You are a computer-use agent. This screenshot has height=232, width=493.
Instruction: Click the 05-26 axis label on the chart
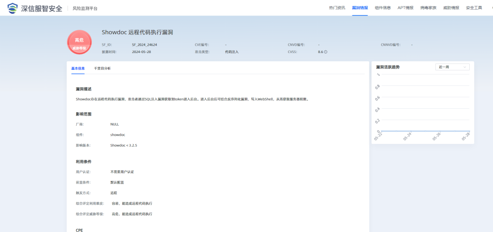(x=436, y=137)
